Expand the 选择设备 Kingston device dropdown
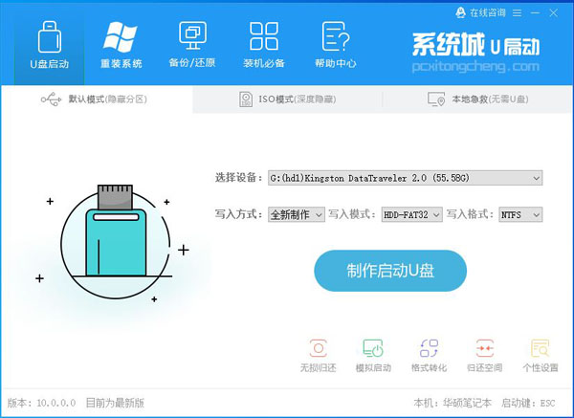This screenshot has width=574, height=418. (406, 178)
